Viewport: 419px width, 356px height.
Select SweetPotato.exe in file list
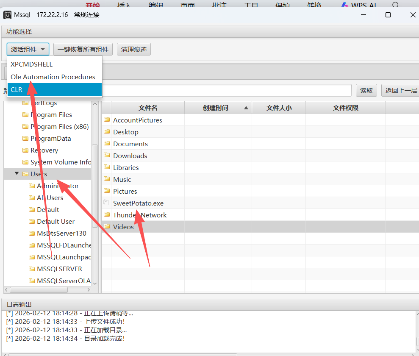coord(138,203)
